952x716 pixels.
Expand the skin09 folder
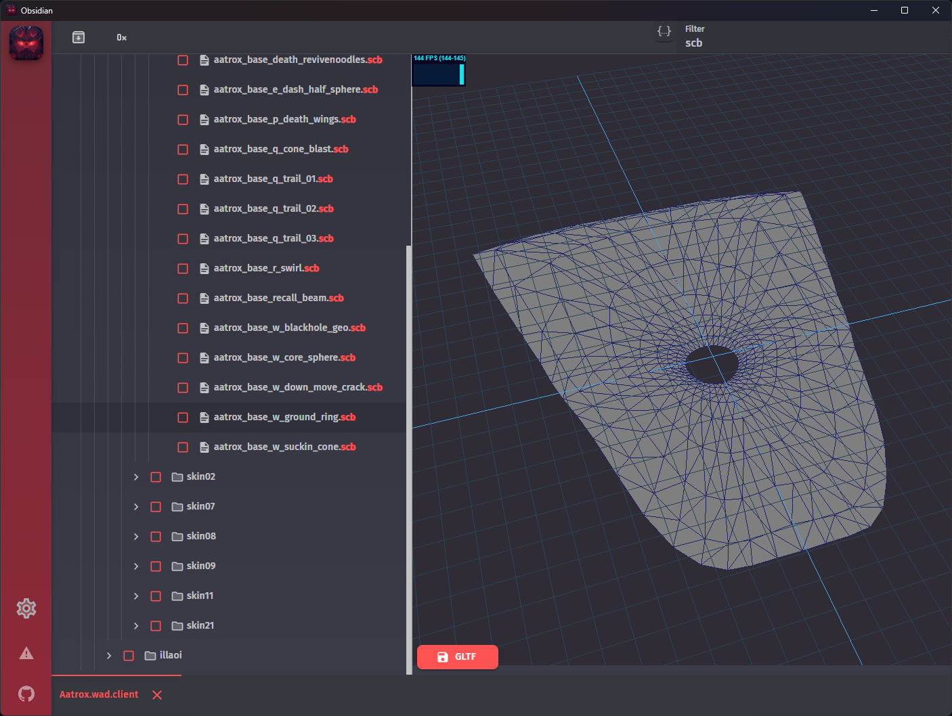tap(136, 566)
